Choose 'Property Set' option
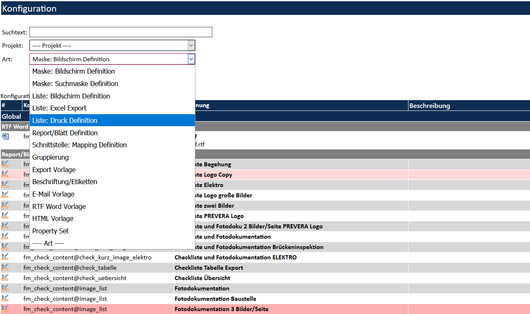 tap(112, 231)
